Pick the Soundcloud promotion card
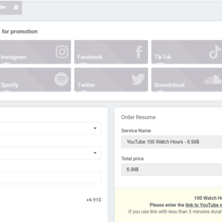This screenshot has height=222, width=222. pyautogui.click(x=186, y=79)
